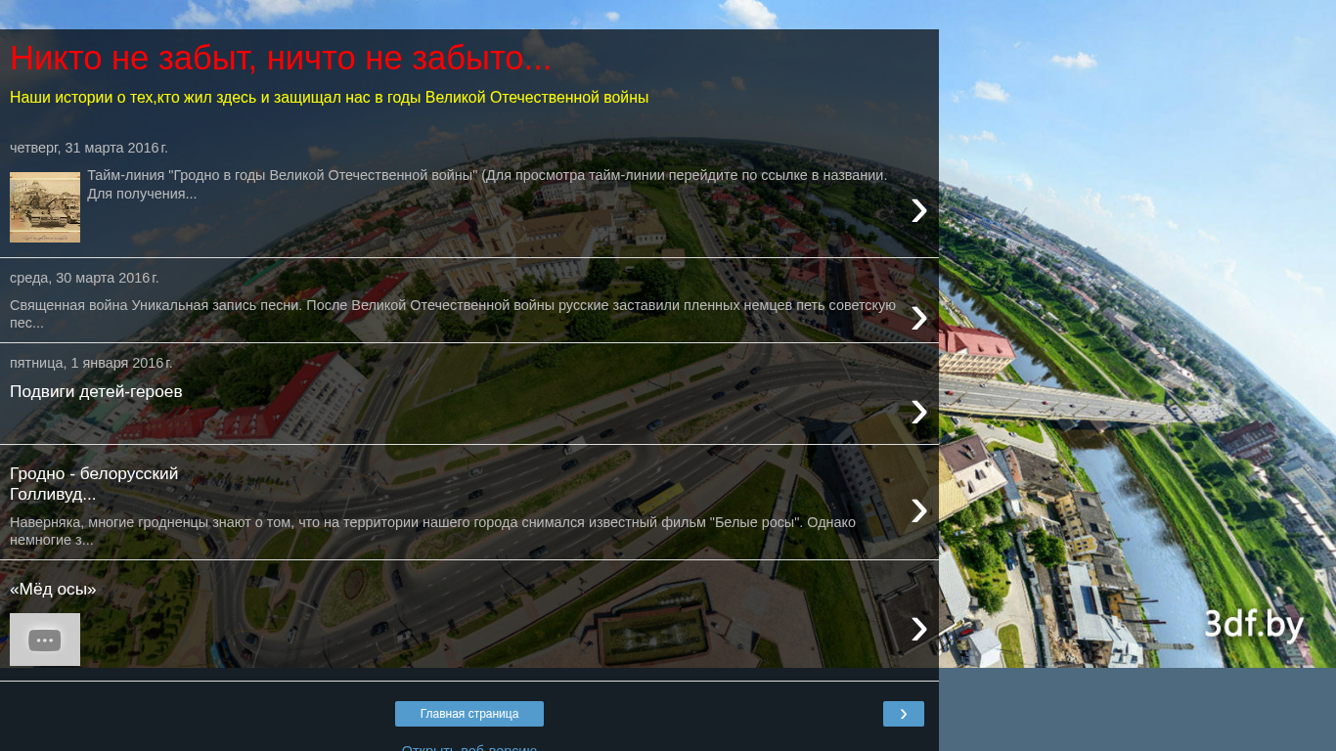Go to "Главная страница" button
The image size is (1336, 751).
pos(469,714)
